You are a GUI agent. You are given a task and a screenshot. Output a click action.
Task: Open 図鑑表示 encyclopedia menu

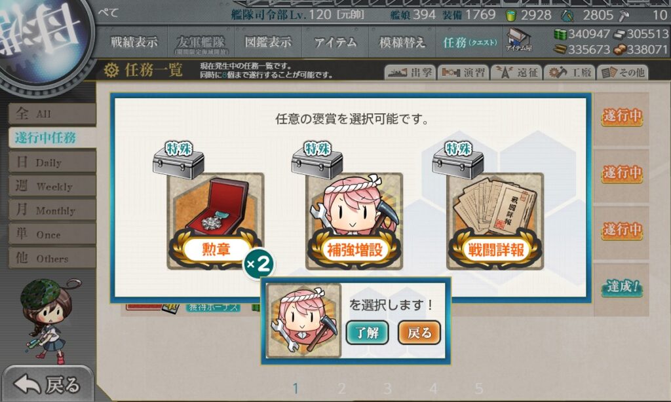point(268,42)
